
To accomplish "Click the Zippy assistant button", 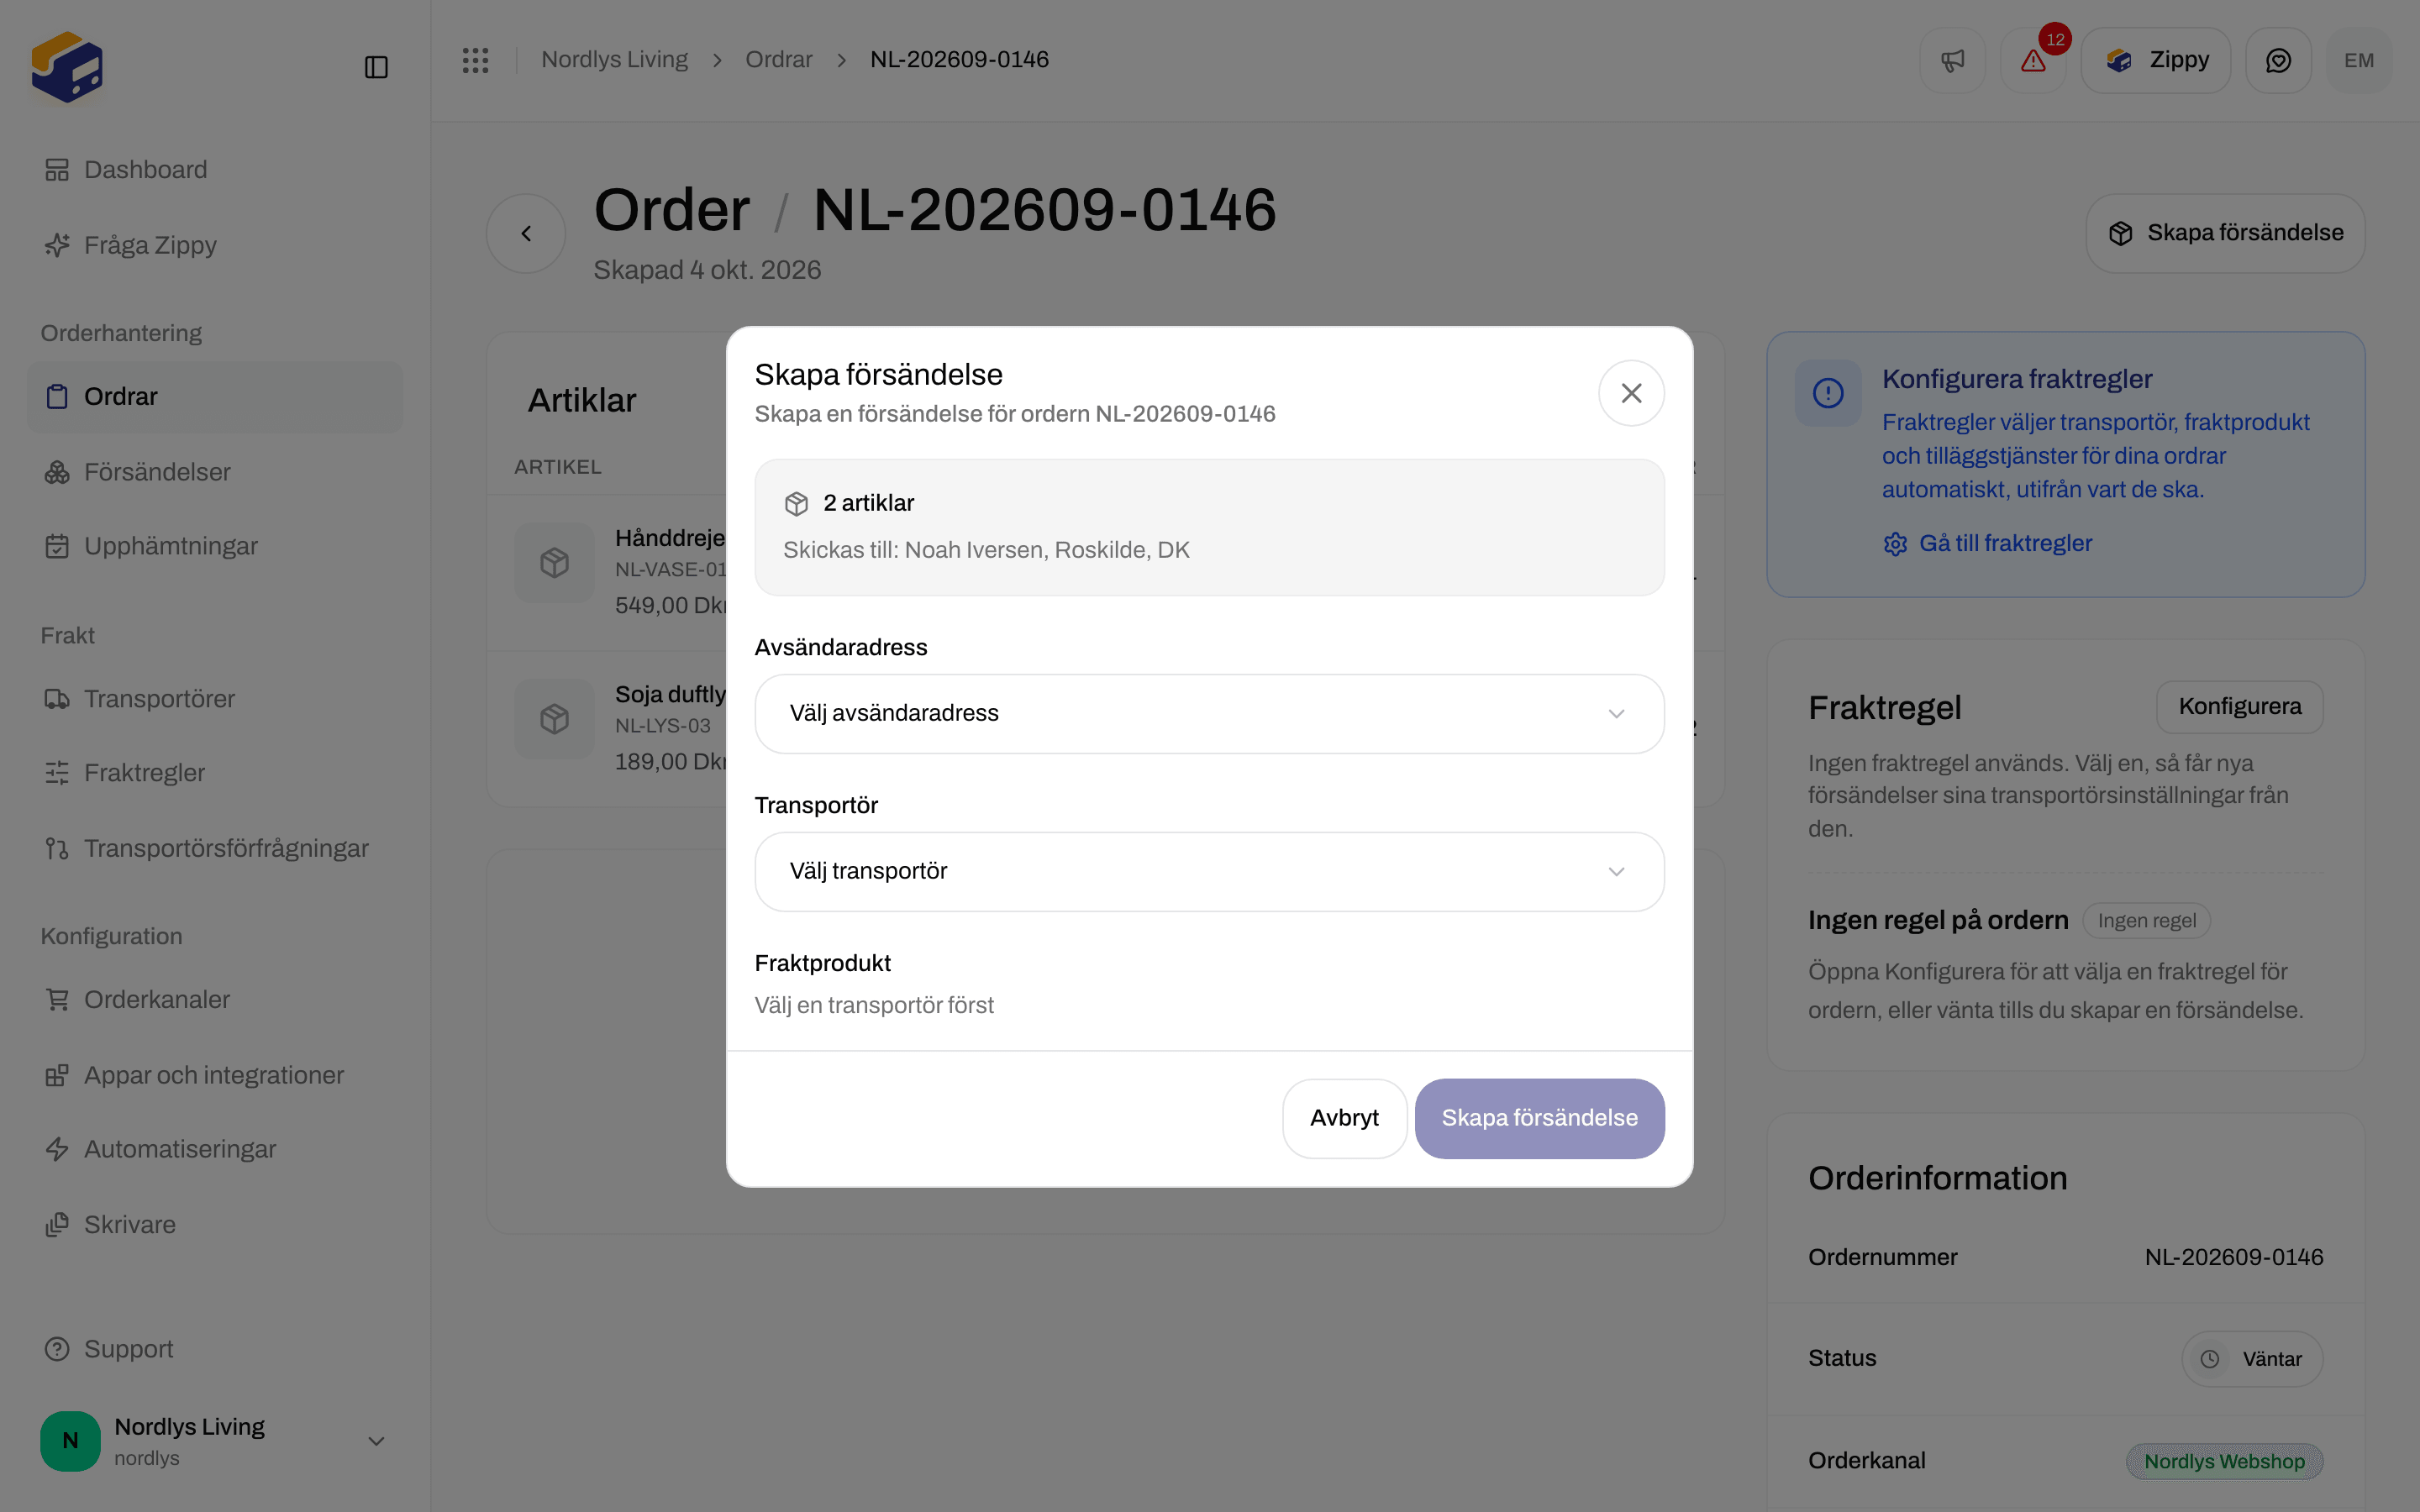I will (2156, 60).
